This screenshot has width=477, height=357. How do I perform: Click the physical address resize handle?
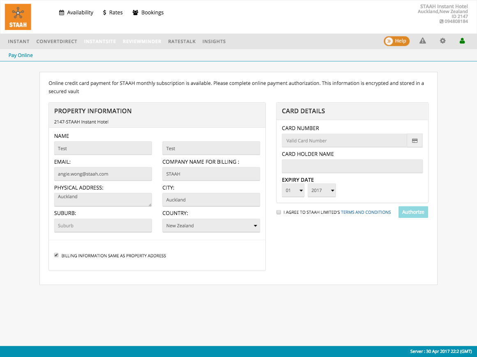pyautogui.click(x=150, y=205)
